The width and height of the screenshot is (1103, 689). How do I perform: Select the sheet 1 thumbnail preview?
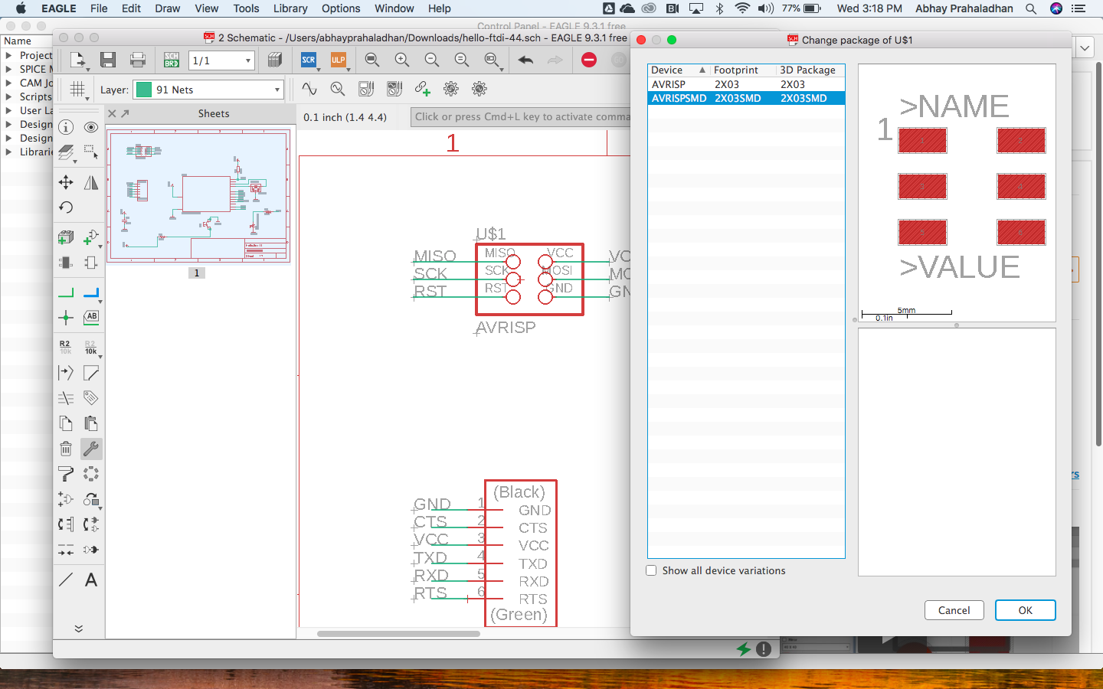(x=198, y=197)
